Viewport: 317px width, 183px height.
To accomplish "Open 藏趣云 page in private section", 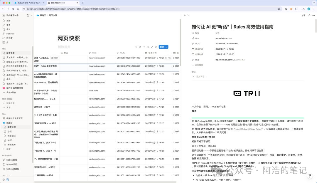I will pos(9,123).
